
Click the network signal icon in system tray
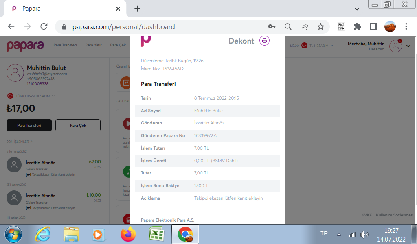[352, 235]
